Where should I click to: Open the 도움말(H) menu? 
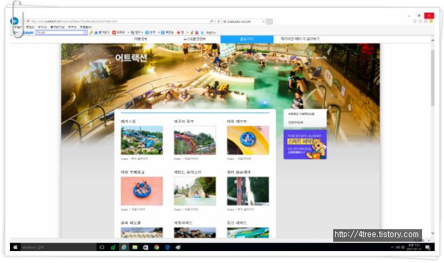[x=86, y=27]
